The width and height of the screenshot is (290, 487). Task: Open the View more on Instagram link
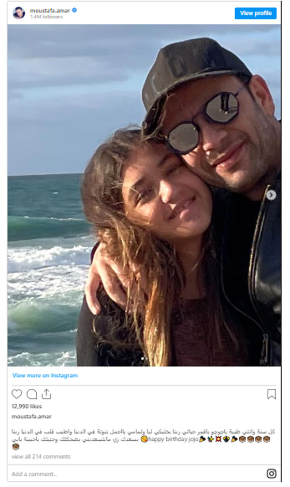point(45,375)
